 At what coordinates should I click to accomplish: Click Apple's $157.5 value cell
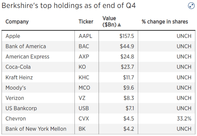pyautogui.click(x=127, y=36)
